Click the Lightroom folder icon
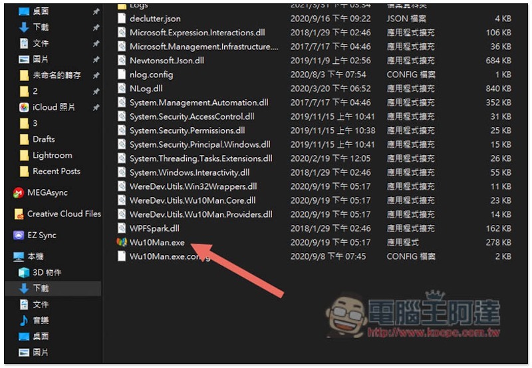Image resolution: width=532 pixels, height=368 pixels. pyautogui.click(x=24, y=155)
